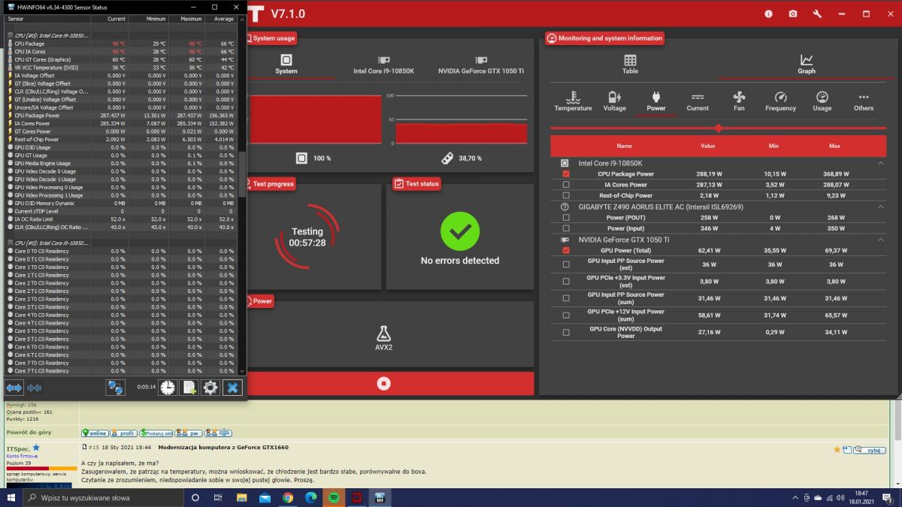Check GPU PCIe +3.3V Input Power checkbox
This screenshot has height=507, width=902.
565,282
